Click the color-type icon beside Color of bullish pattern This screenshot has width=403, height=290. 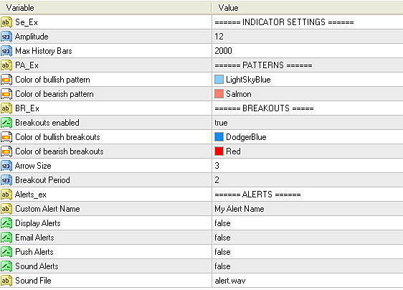tap(6, 80)
